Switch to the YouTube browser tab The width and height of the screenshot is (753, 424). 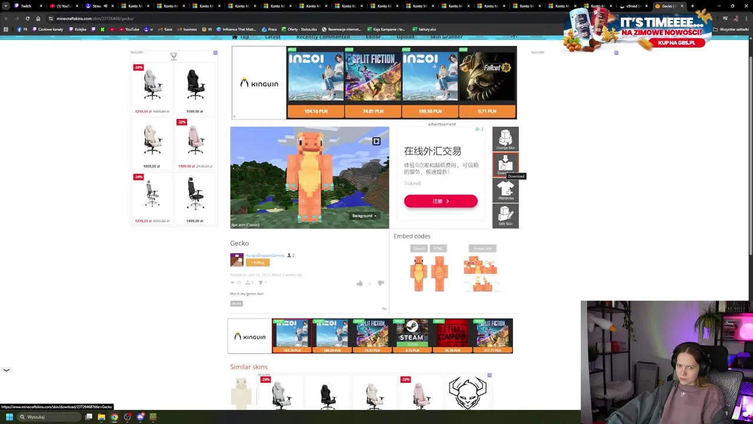(x=63, y=6)
